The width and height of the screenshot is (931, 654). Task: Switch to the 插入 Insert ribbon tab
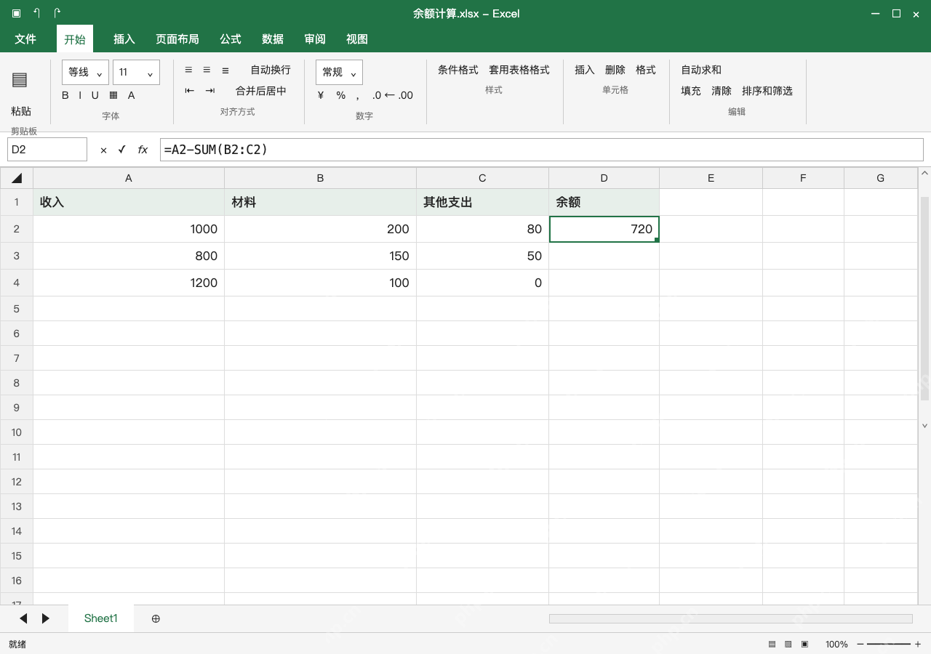[124, 39]
